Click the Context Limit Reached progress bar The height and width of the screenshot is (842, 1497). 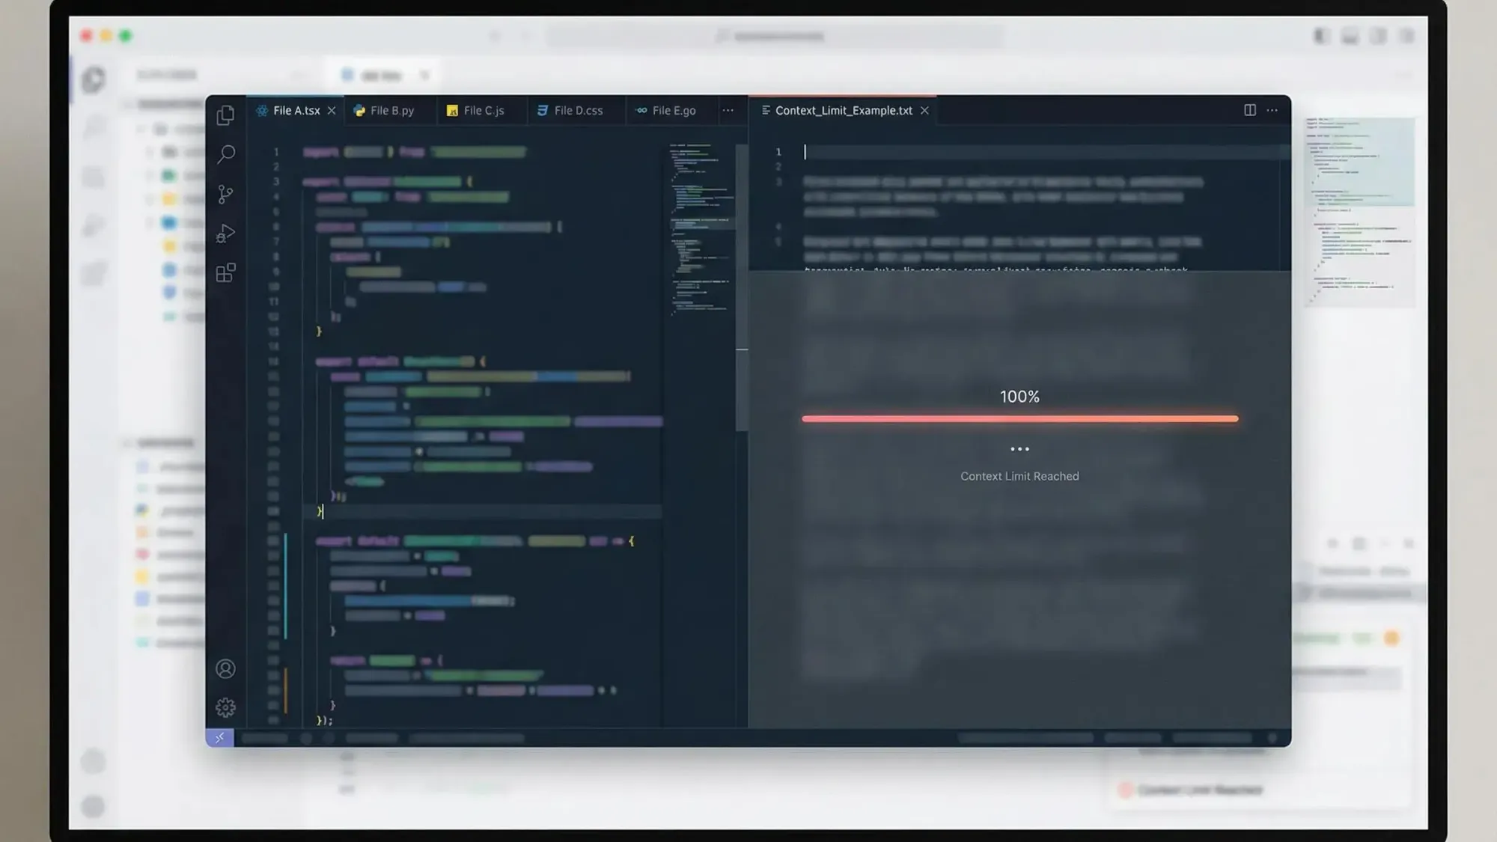(x=1019, y=418)
